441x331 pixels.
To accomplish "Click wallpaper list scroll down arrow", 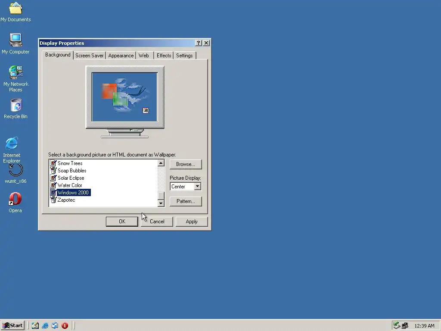I will coord(161,203).
